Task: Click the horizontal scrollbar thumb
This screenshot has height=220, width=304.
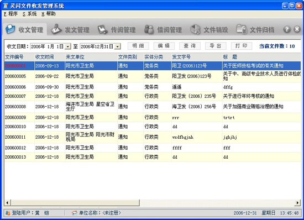Action: [75, 203]
